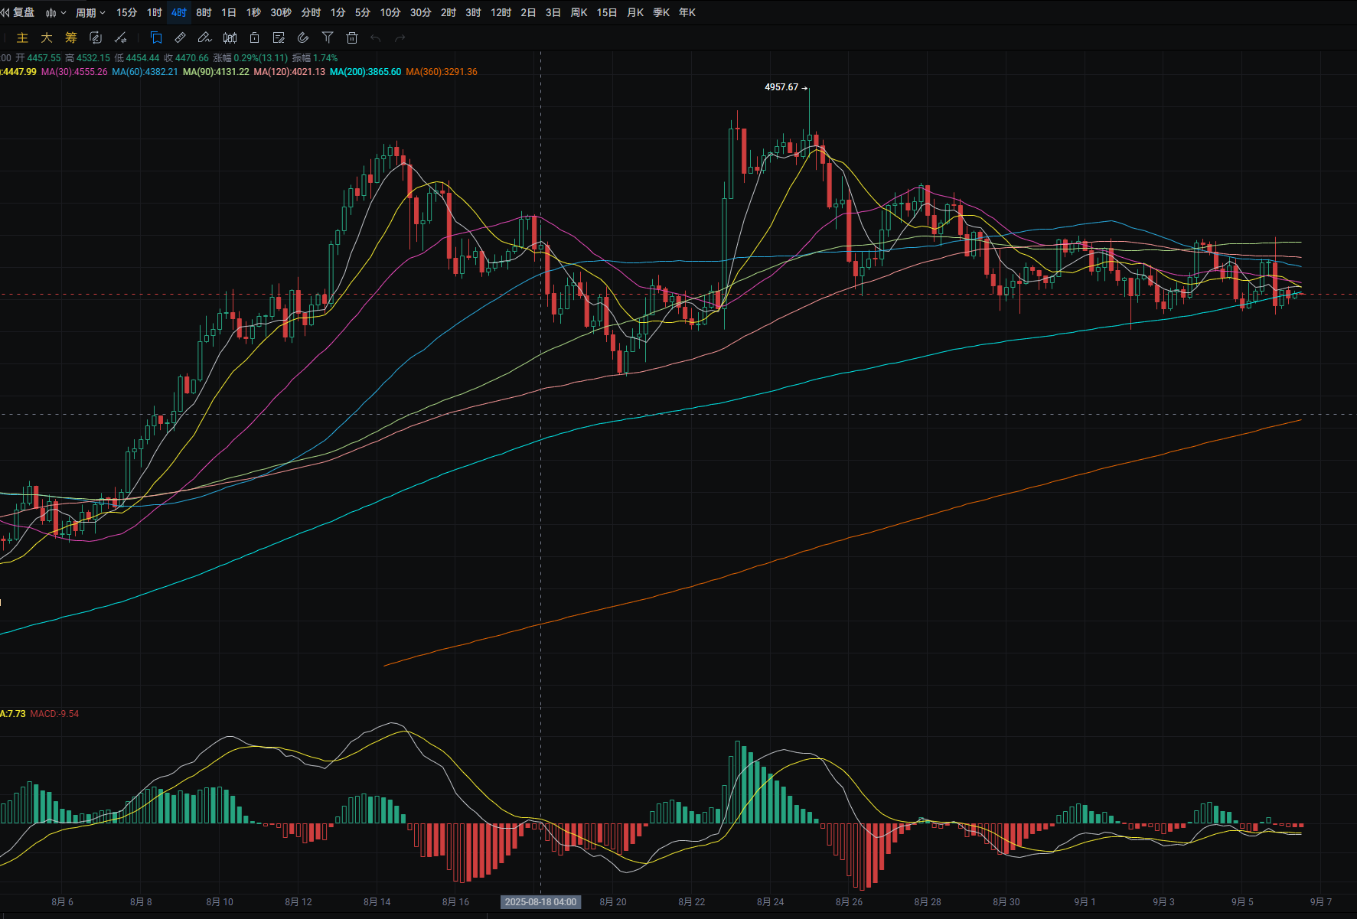Open the 复盘 replay mode
Viewport: 1357px width, 919px height.
(18, 12)
